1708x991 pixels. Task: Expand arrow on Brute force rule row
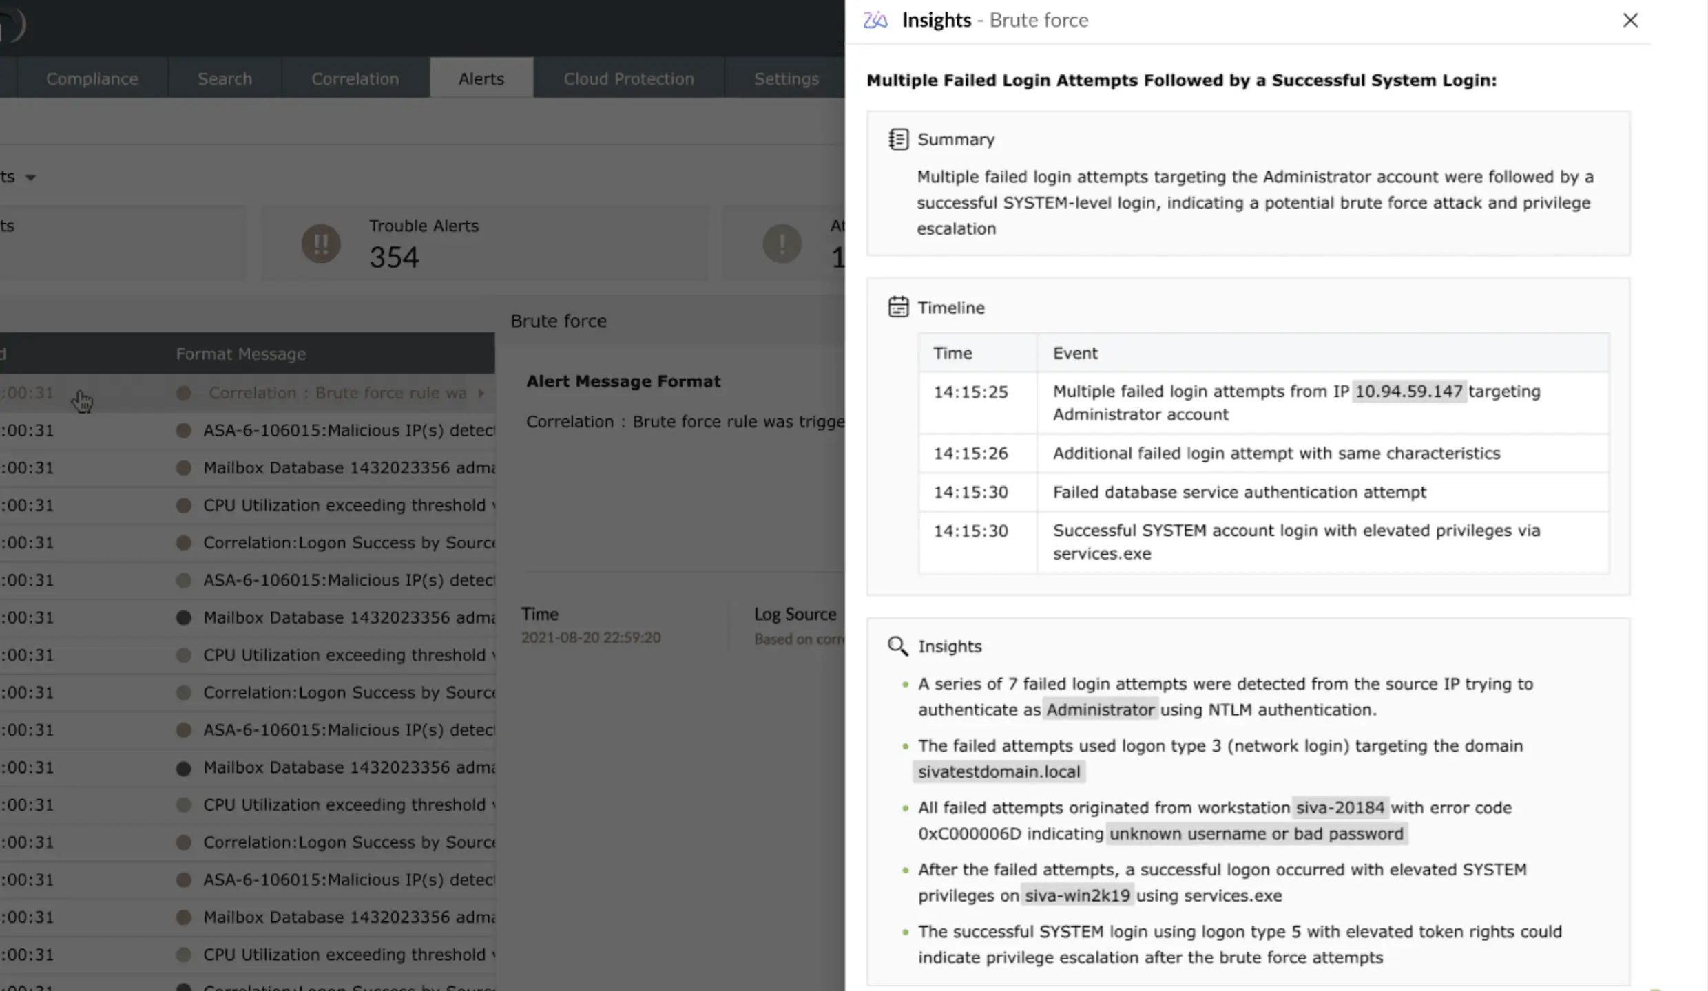(x=481, y=393)
